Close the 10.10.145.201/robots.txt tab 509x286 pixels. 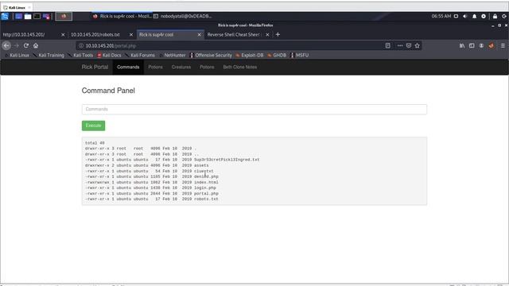[x=131, y=34]
